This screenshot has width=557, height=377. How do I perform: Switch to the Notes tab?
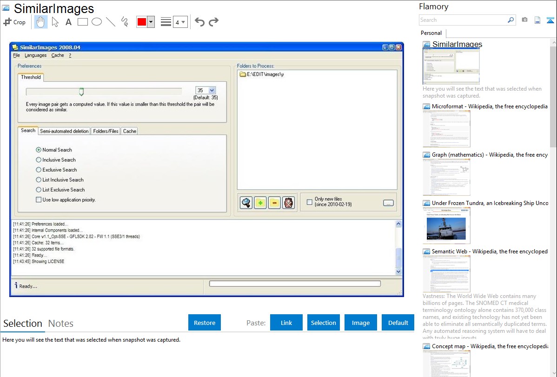(x=61, y=324)
